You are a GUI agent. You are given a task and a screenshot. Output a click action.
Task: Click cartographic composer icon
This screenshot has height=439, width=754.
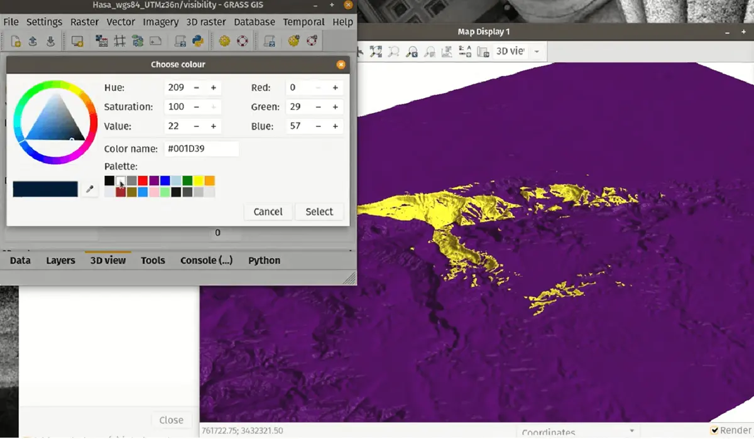(155, 41)
